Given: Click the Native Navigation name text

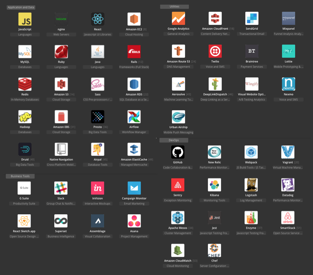Looking at the screenshot, I should pos(61,160).
